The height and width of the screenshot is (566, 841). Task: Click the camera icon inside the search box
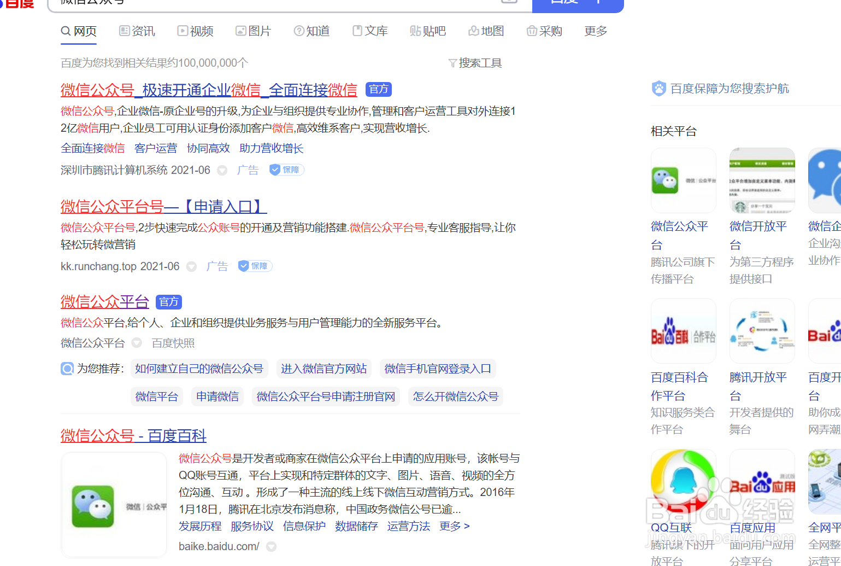click(509, 2)
